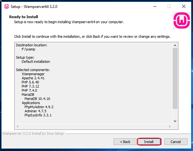
Task: Click the Default installation text
Action: (x=36, y=62)
